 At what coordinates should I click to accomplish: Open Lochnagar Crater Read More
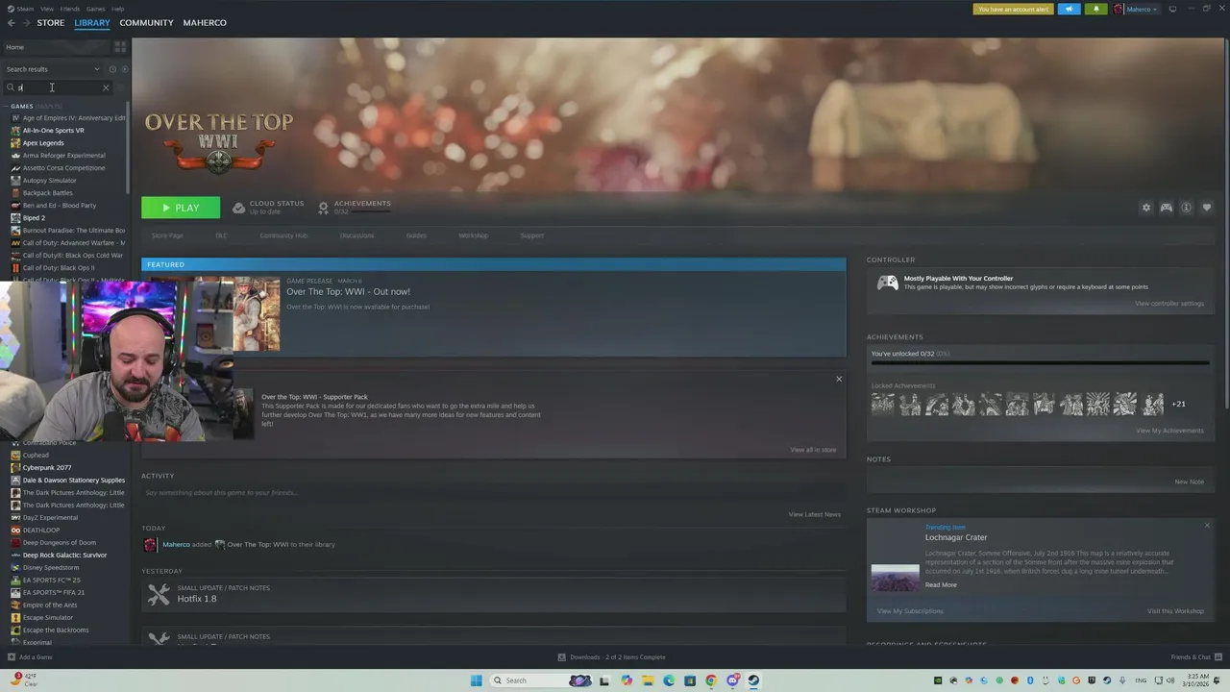coord(941,585)
